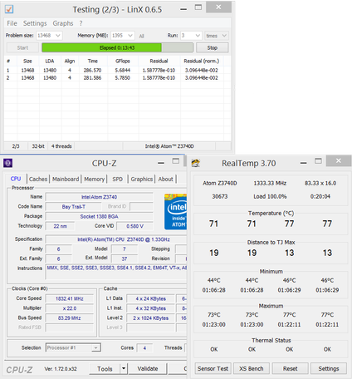Image resolution: width=352 pixels, height=379 pixels.
Task: Open the Settings menu in LinX
Action: pyautogui.click(x=35, y=23)
